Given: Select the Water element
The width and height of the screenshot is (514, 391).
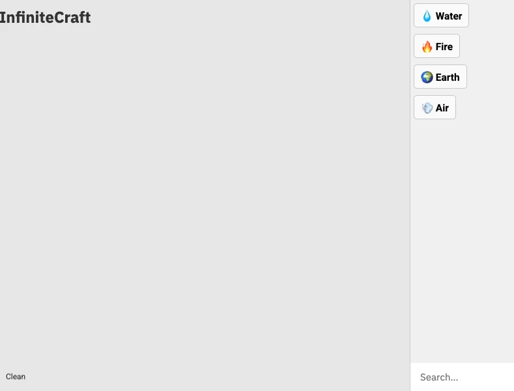Looking at the screenshot, I should coord(441,16).
